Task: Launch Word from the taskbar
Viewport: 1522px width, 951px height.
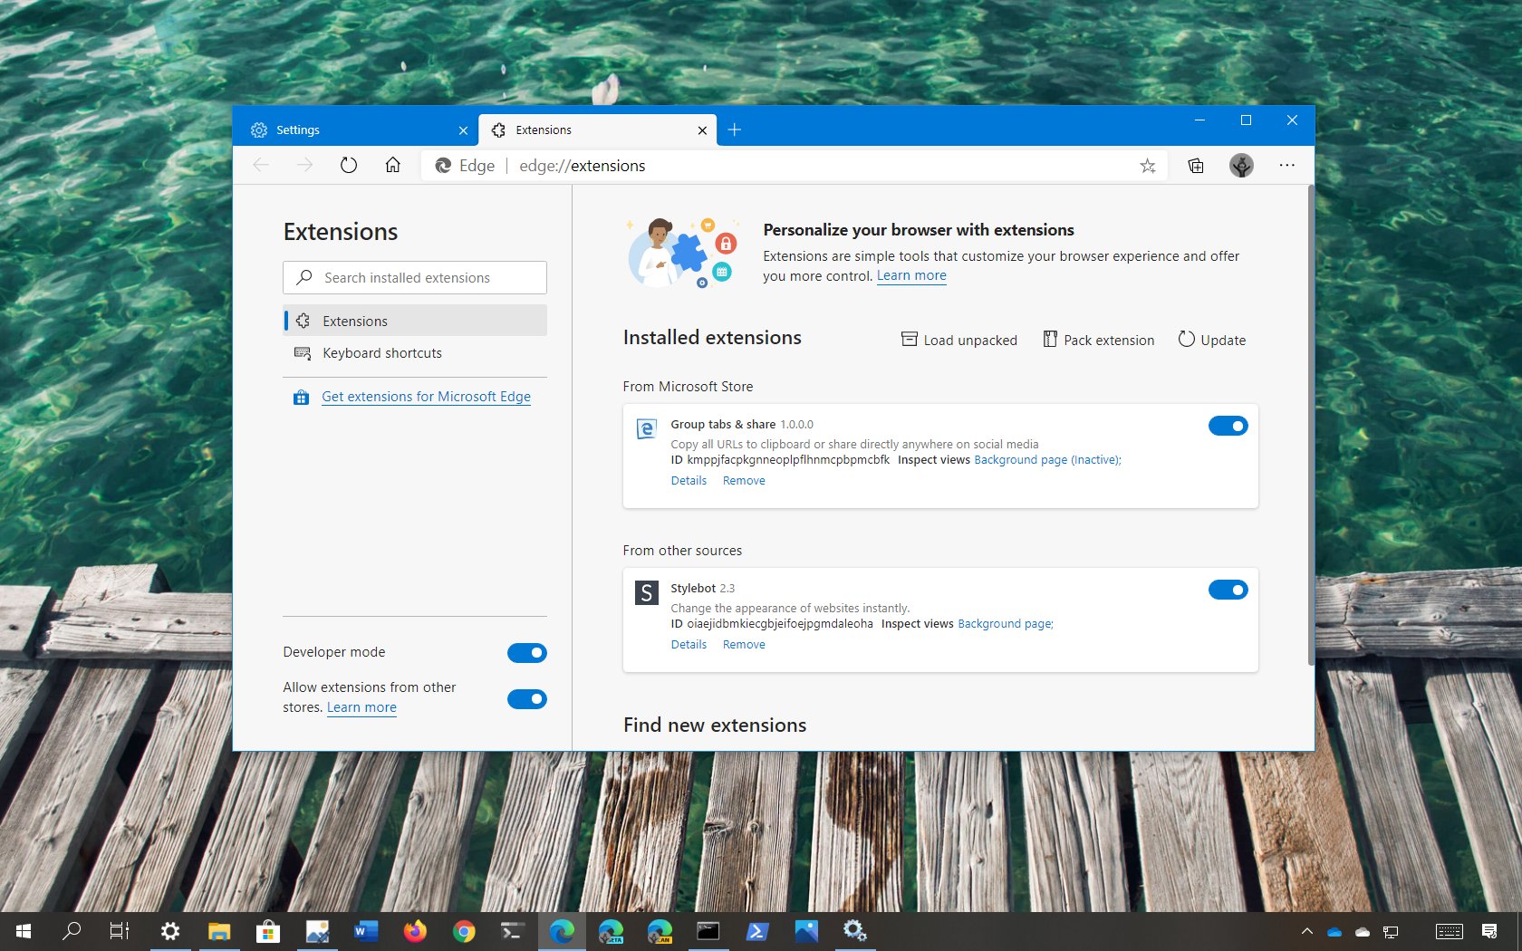Action: (x=365, y=931)
